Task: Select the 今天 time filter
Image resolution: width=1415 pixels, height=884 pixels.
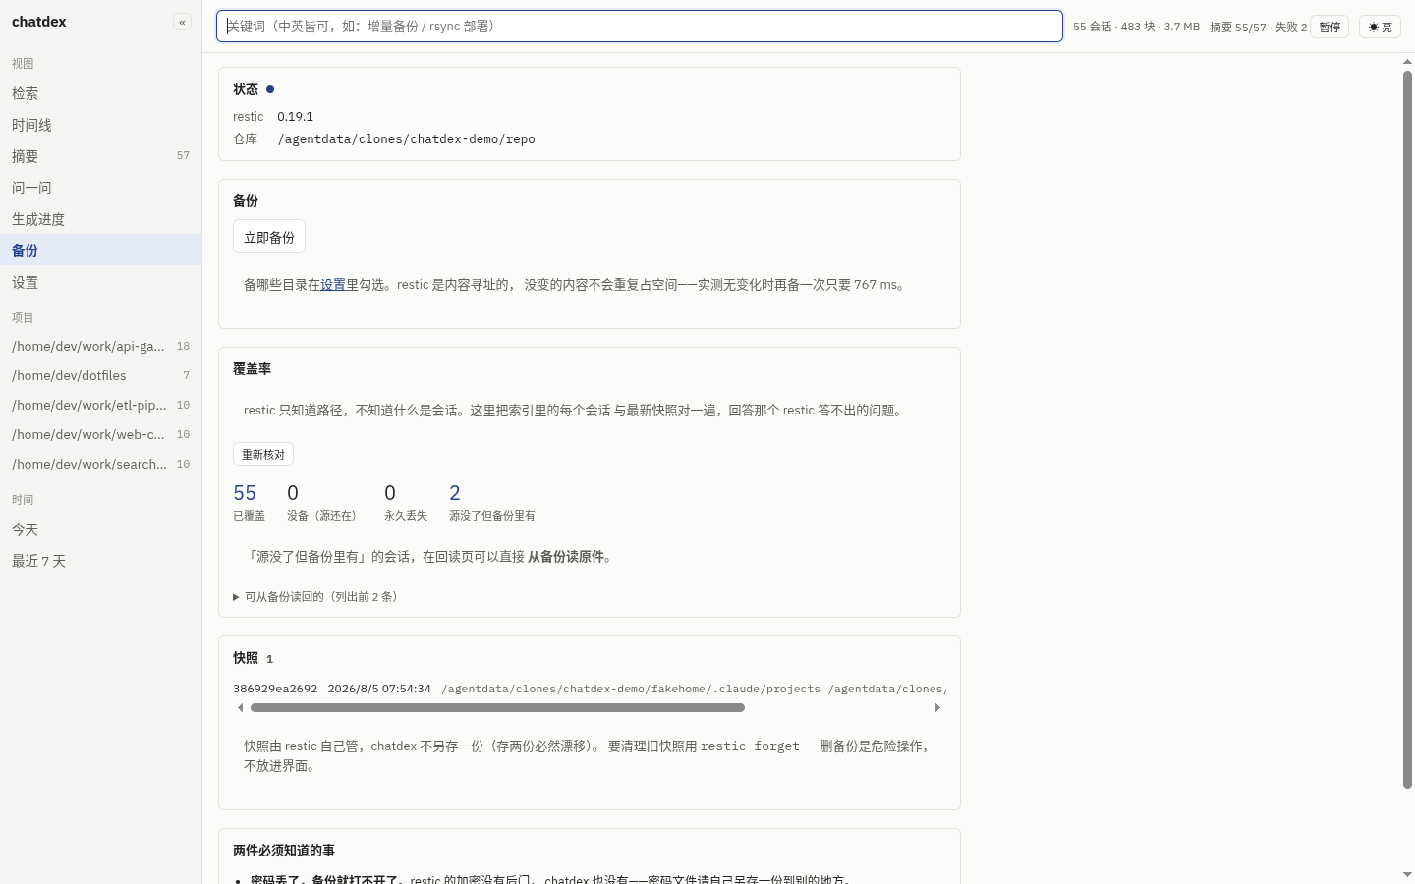Action: [x=101, y=529]
